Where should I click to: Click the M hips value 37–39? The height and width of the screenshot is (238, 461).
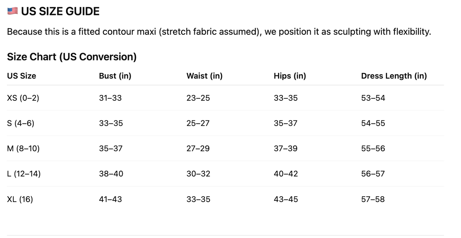[285, 148]
